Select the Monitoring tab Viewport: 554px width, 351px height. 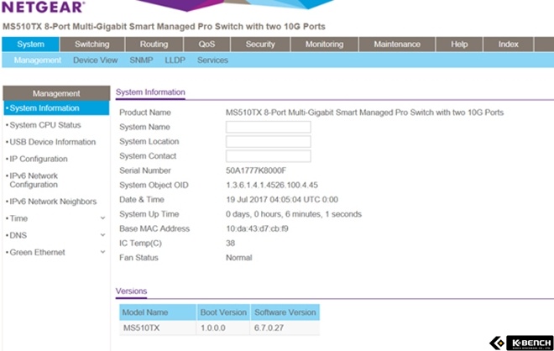point(324,45)
